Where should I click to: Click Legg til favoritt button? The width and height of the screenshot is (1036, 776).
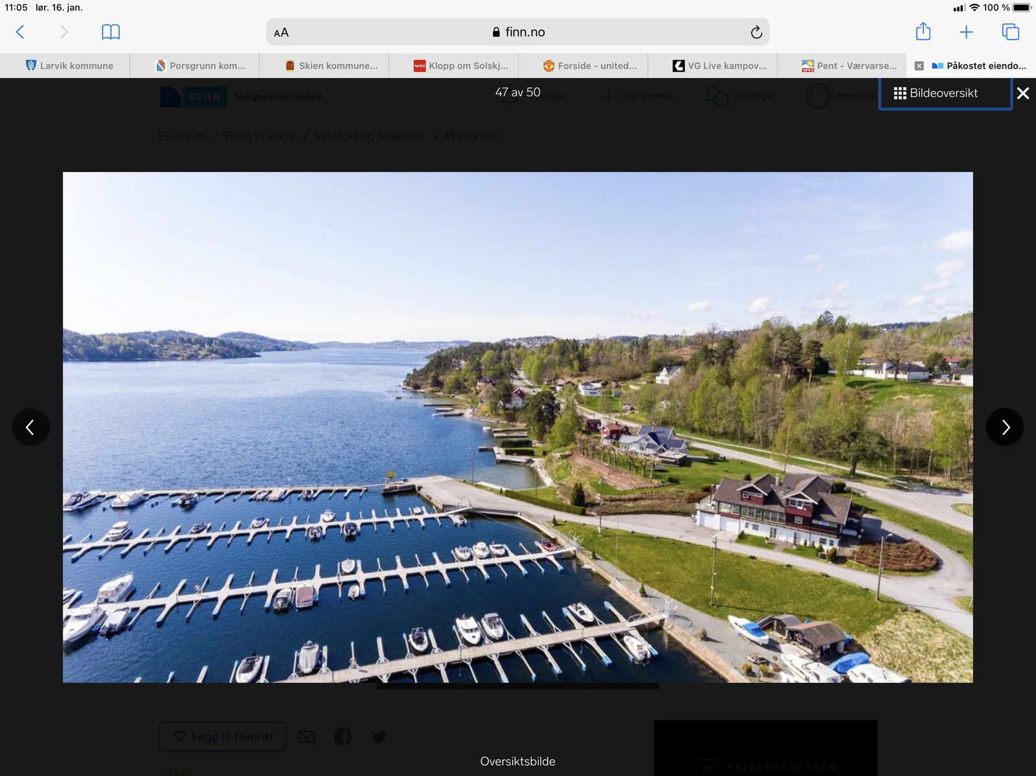223,737
